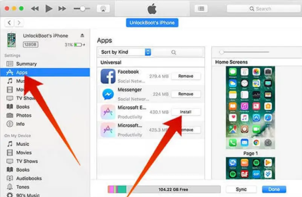Click the Done button
302x197 pixels.
(x=274, y=189)
